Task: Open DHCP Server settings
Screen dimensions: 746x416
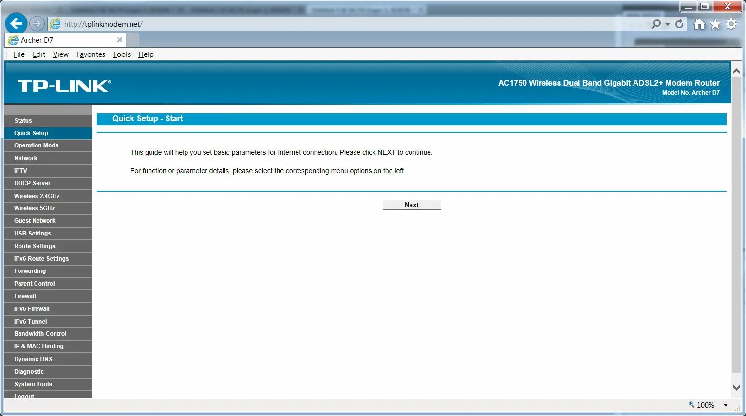Action: pyautogui.click(x=48, y=183)
